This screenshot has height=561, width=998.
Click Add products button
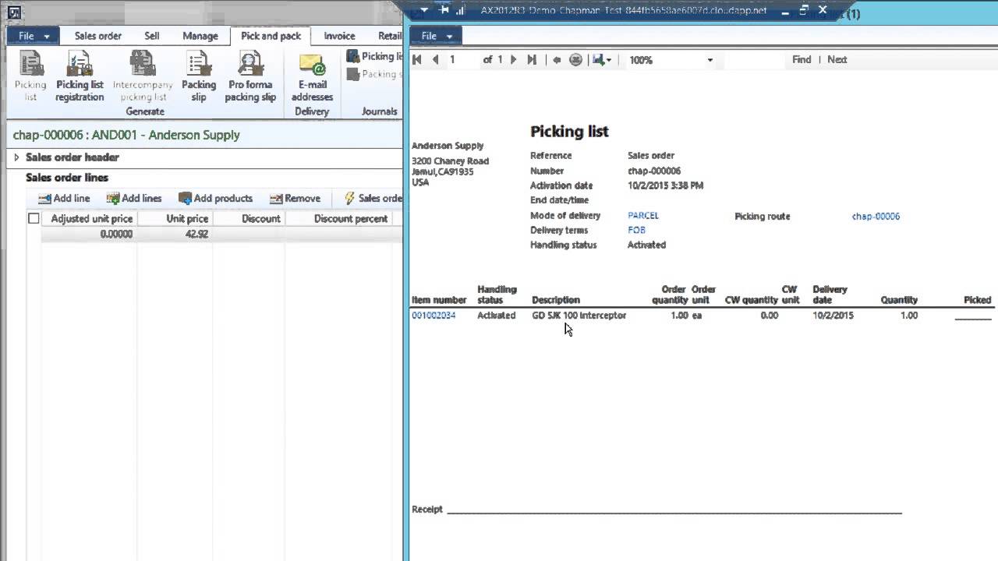tap(215, 198)
